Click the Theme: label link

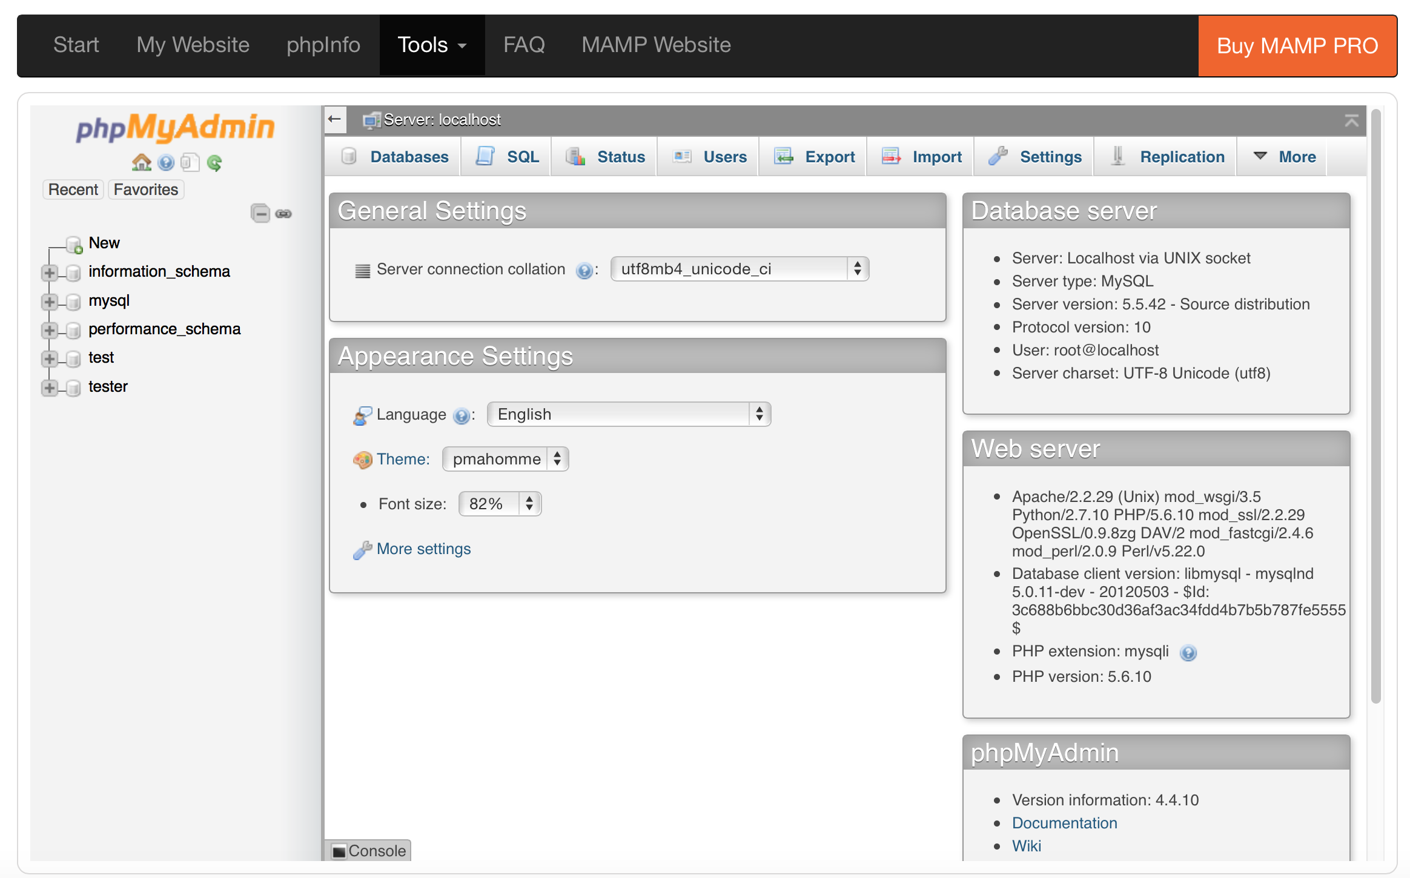[403, 459]
